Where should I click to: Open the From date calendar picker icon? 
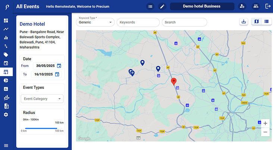click(59, 66)
